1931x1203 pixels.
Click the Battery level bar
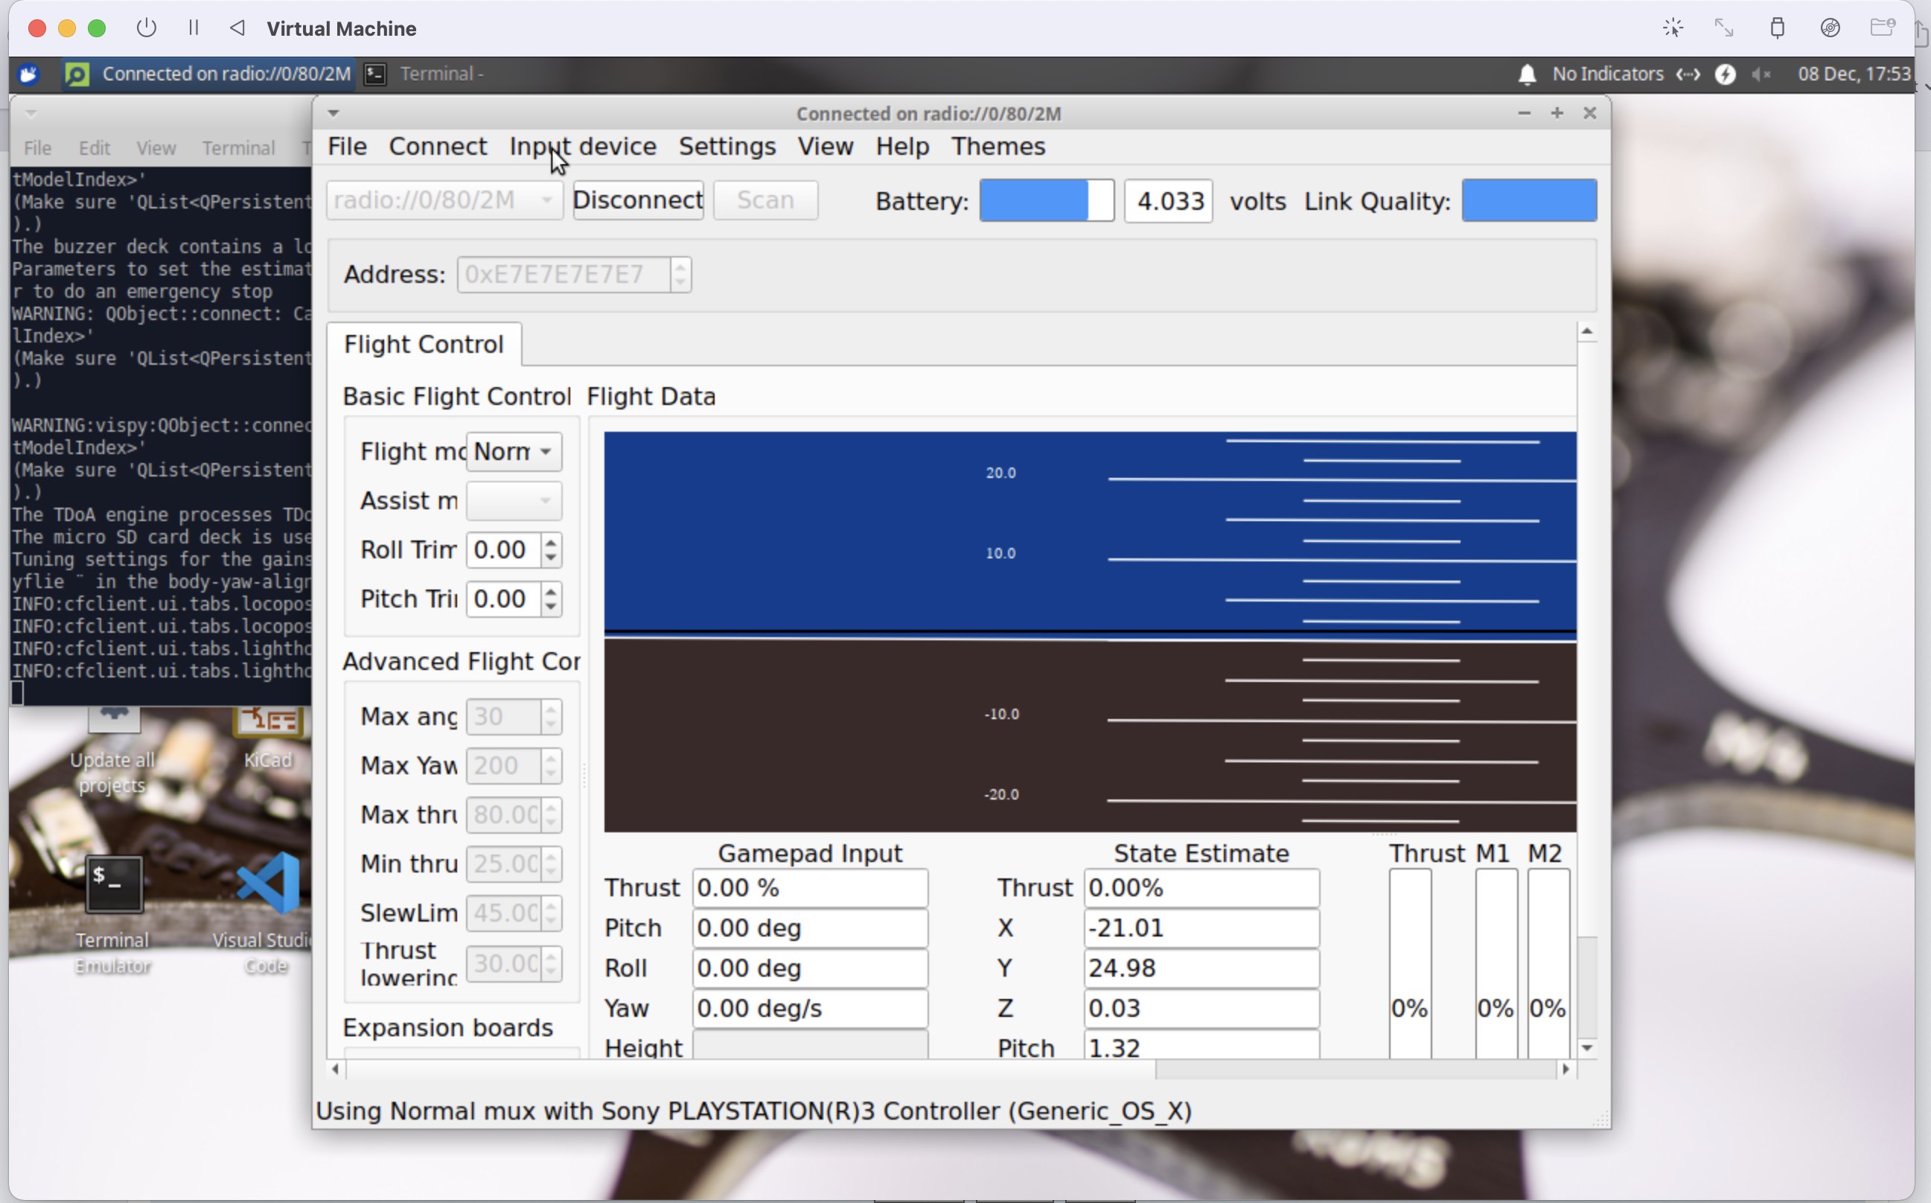point(1045,200)
